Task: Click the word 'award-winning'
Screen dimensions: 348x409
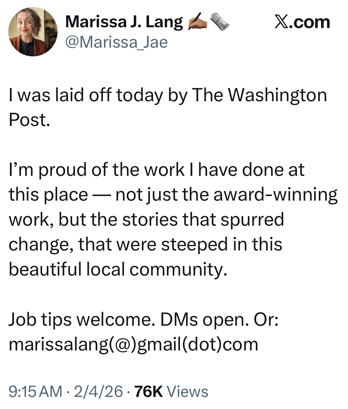Action: click(275, 195)
